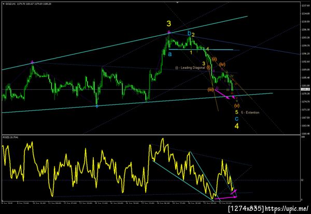Select the small wave 3 label near Leading Diagonal
This screenshot has height=214, width=311.
click(x=204, y=63)
